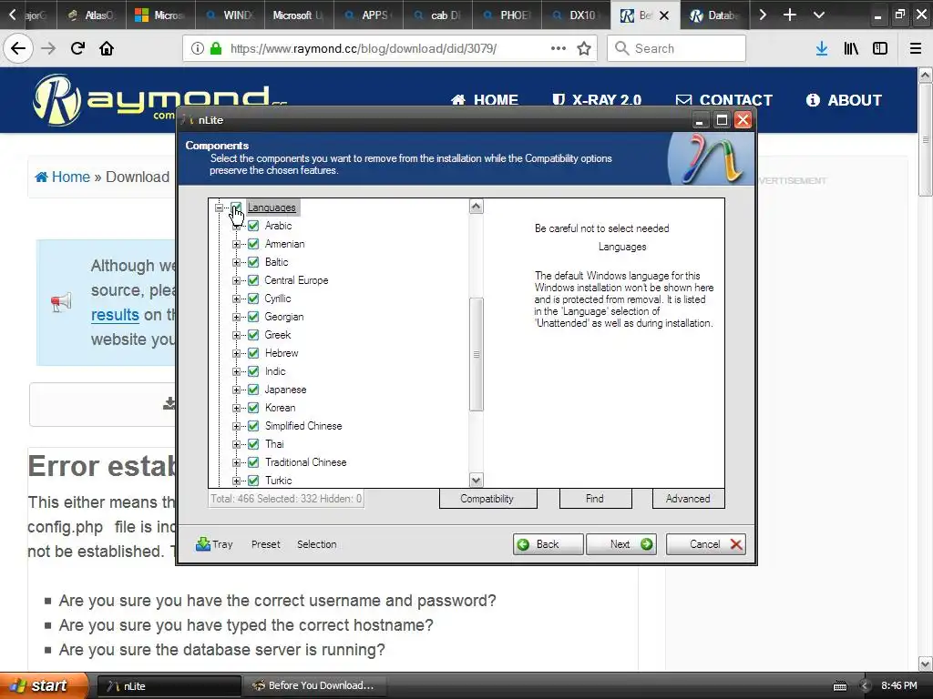Expand Traditional Chinese tree node
Viewport: 933px width, 699px height.
coord(236,462)
